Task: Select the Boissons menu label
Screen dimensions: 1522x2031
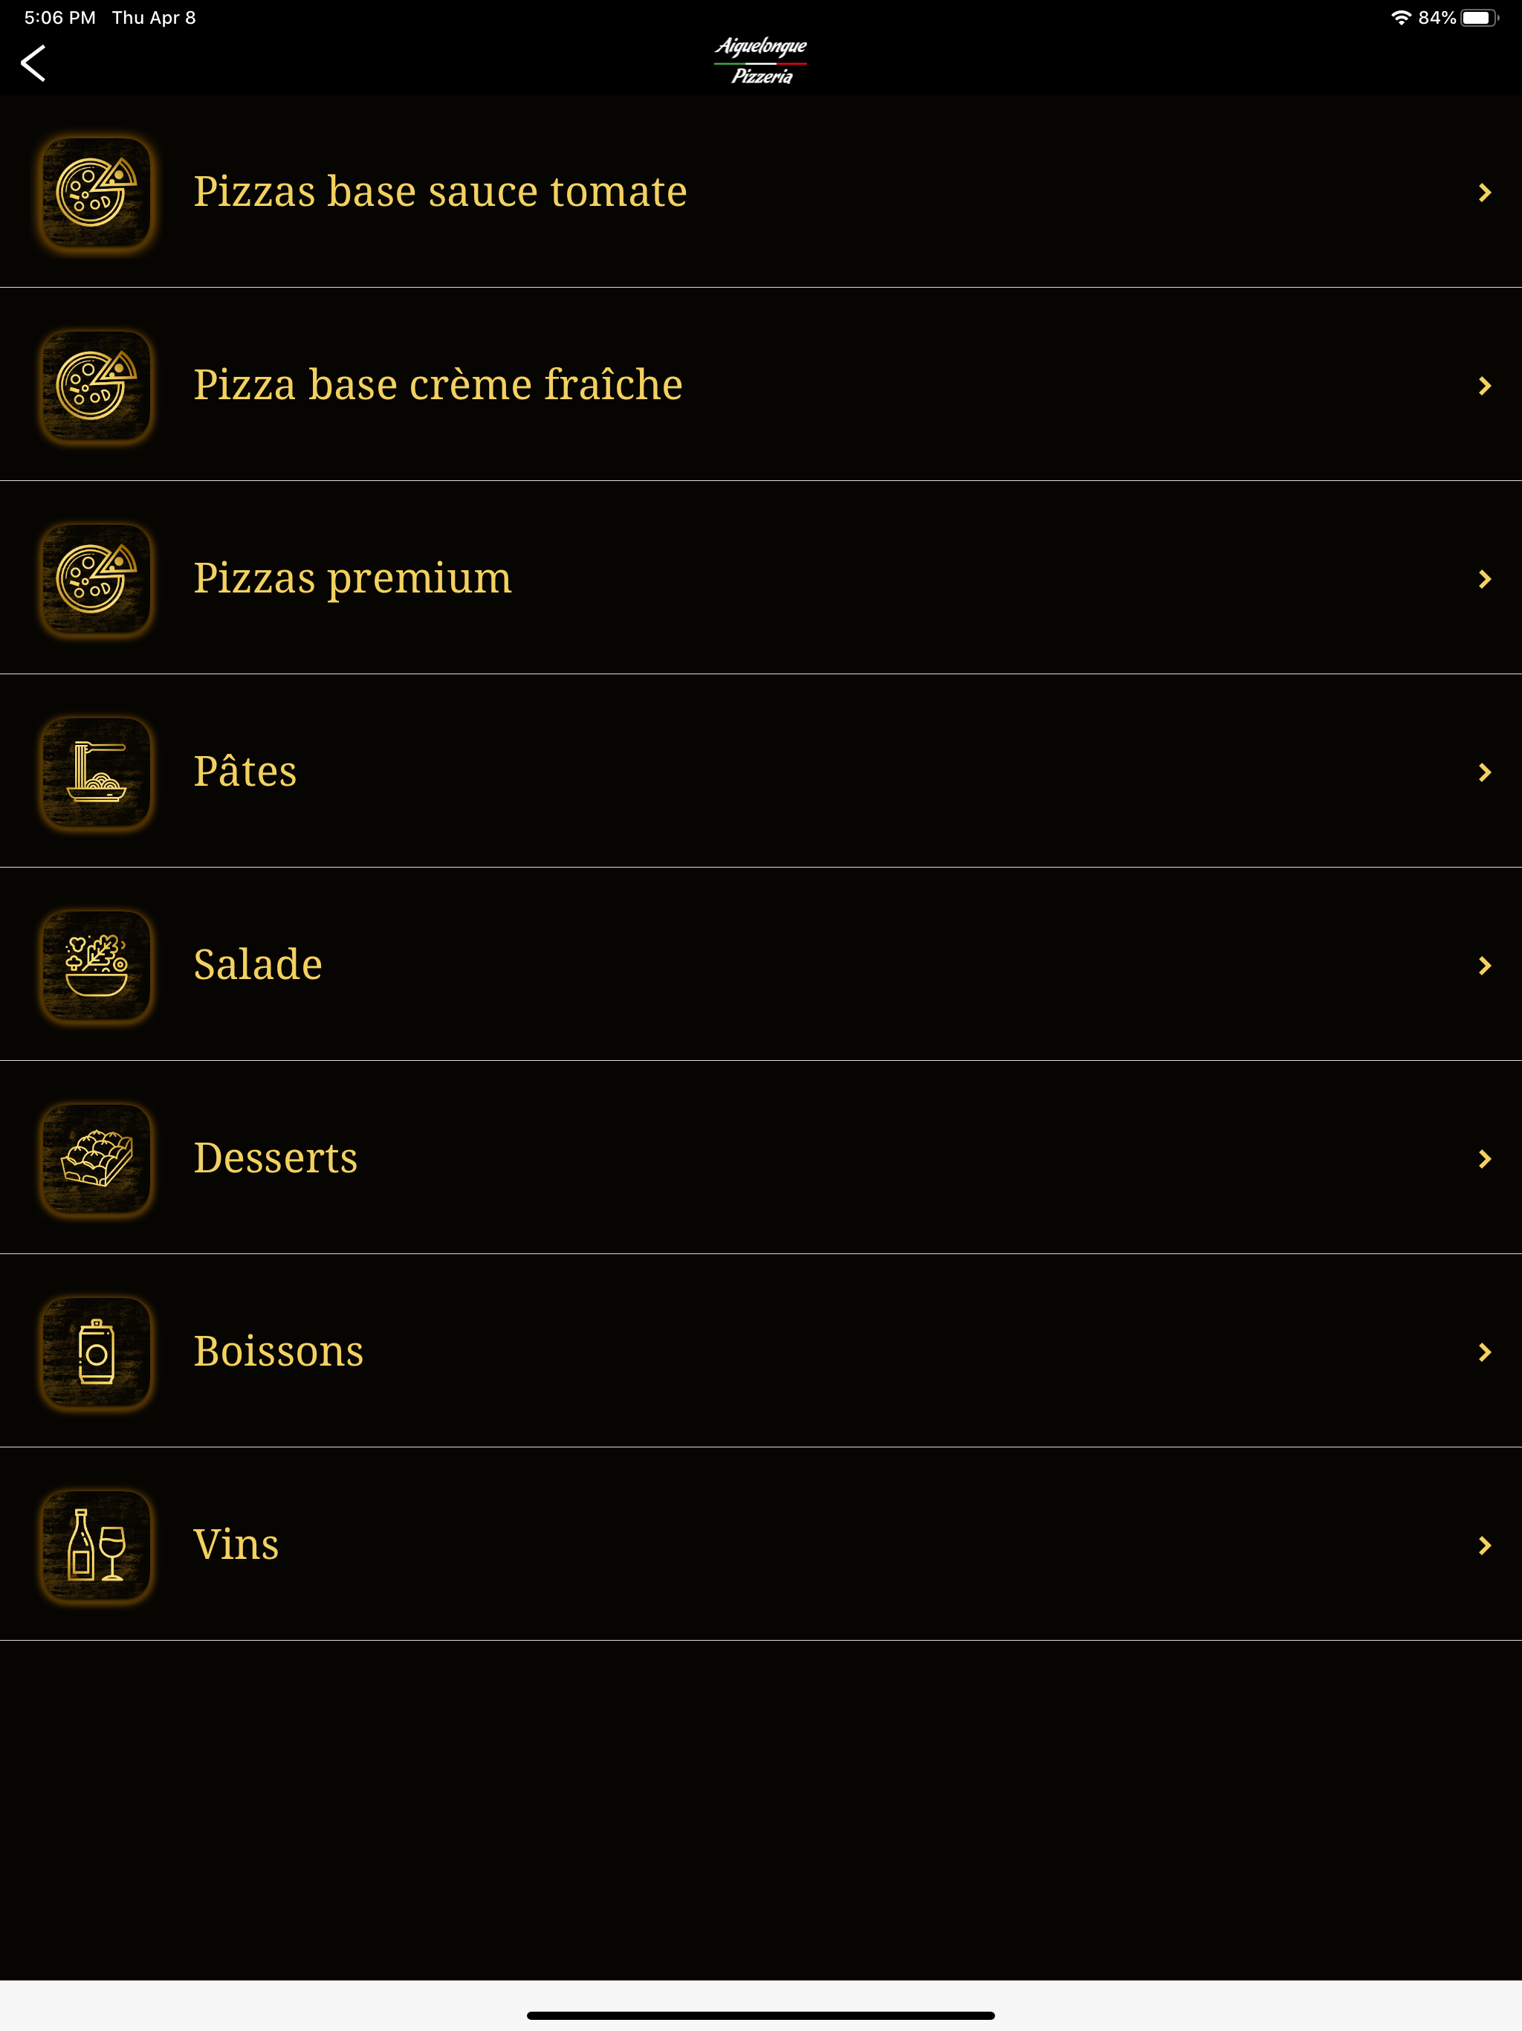Action: 278,1352
